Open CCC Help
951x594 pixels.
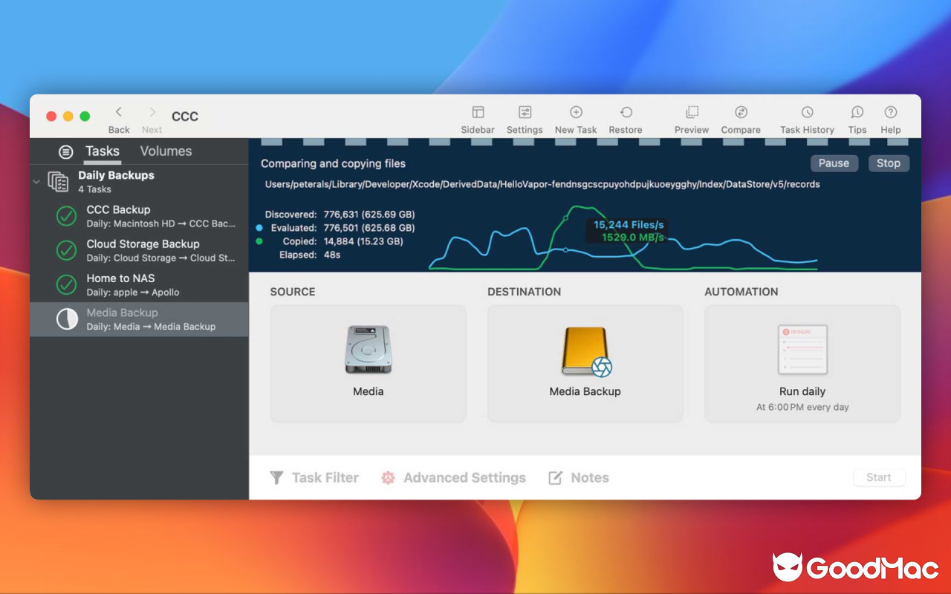[x=890, y=117]
